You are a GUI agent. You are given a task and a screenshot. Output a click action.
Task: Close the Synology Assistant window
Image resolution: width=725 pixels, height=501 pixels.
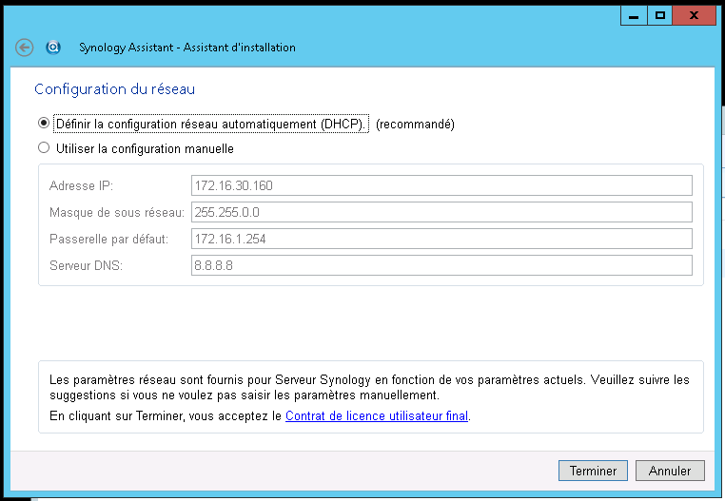click(x=694, y=16)
